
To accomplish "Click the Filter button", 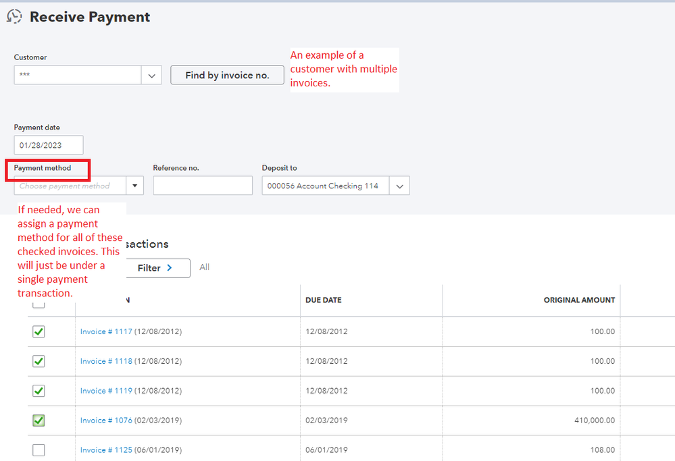I will [157, 268].
